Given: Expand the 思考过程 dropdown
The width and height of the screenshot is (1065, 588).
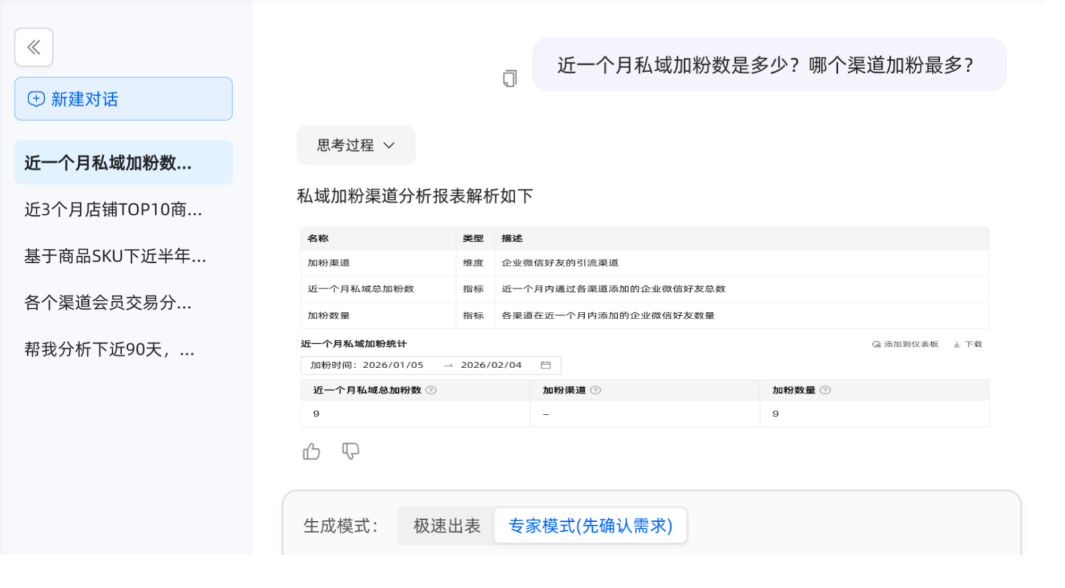Looking at the screenshot, I should 356,145.
